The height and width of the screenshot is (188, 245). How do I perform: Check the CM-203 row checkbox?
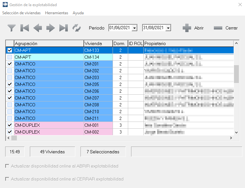(10, 77)
